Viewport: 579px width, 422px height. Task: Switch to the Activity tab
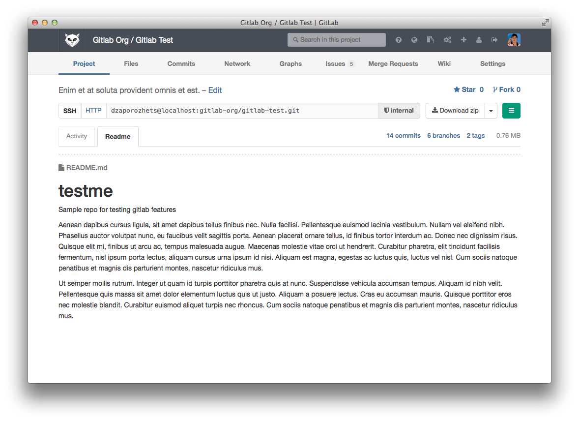(x=77, y=136)
